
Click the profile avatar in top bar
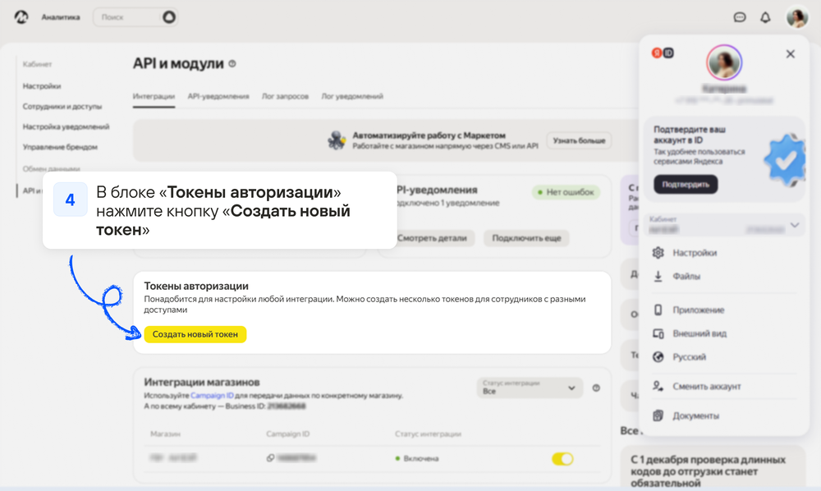(x=797, y=17)
